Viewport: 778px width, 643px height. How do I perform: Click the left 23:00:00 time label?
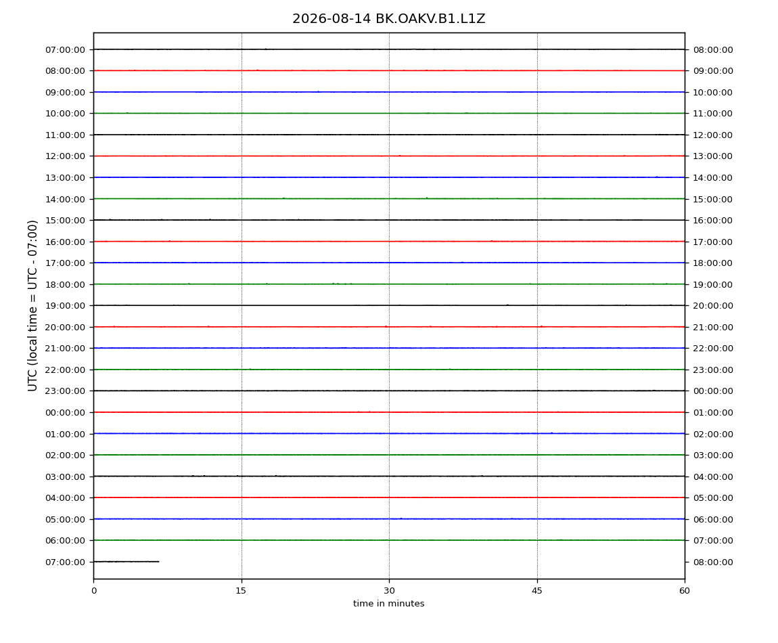point(65,391)
